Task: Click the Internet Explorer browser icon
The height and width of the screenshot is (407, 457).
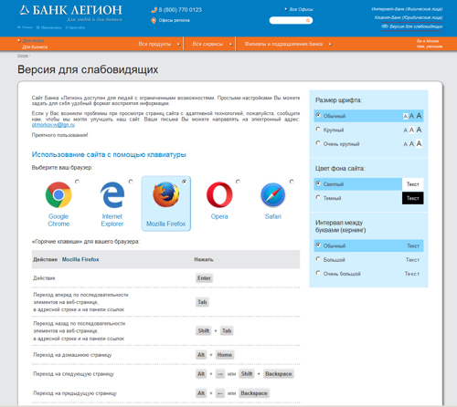Action: pos(112,194)
